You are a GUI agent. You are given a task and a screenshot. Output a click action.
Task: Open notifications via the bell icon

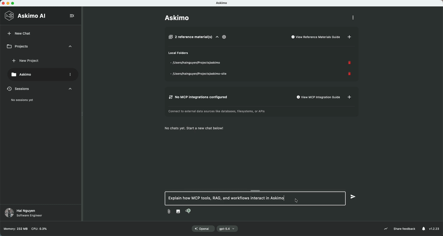[423, 228]
